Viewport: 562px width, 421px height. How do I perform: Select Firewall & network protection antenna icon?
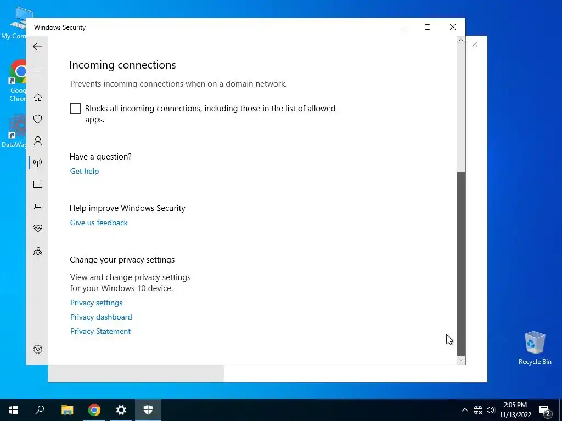tap(38, 163)
